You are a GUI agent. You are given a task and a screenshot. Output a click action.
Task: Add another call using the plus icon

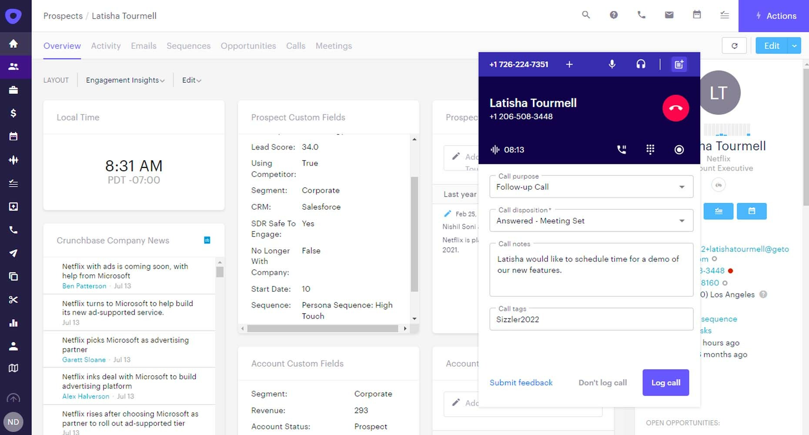click(x=569, y=64)
